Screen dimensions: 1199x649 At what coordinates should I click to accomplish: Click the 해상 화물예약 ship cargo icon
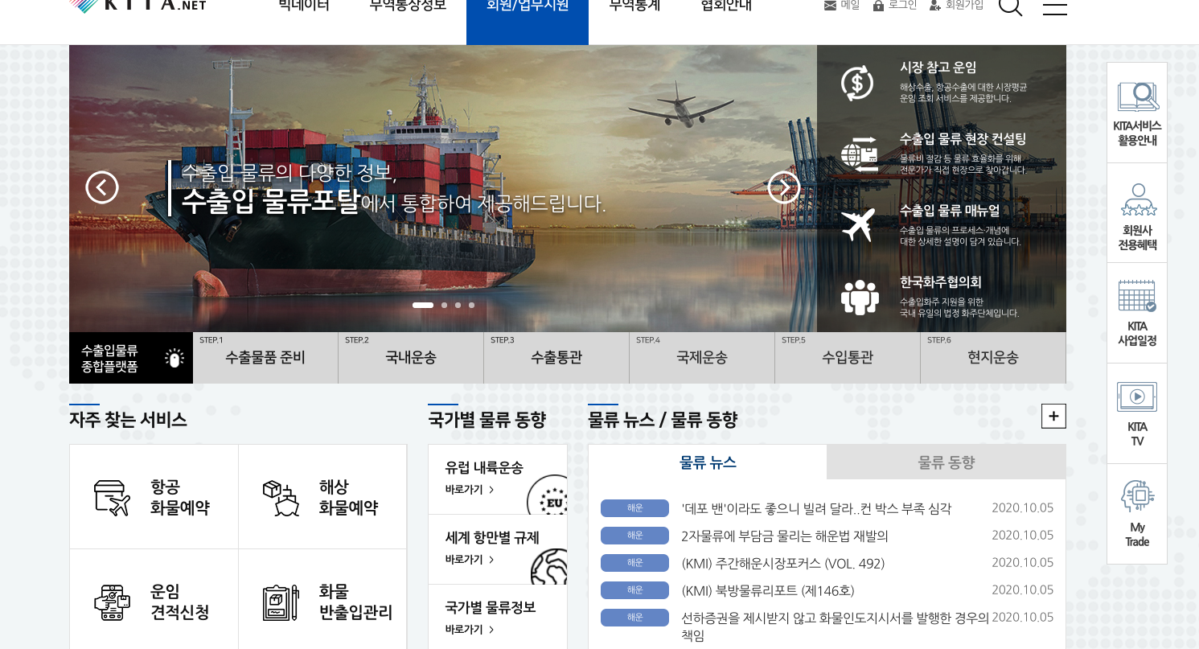281,498
